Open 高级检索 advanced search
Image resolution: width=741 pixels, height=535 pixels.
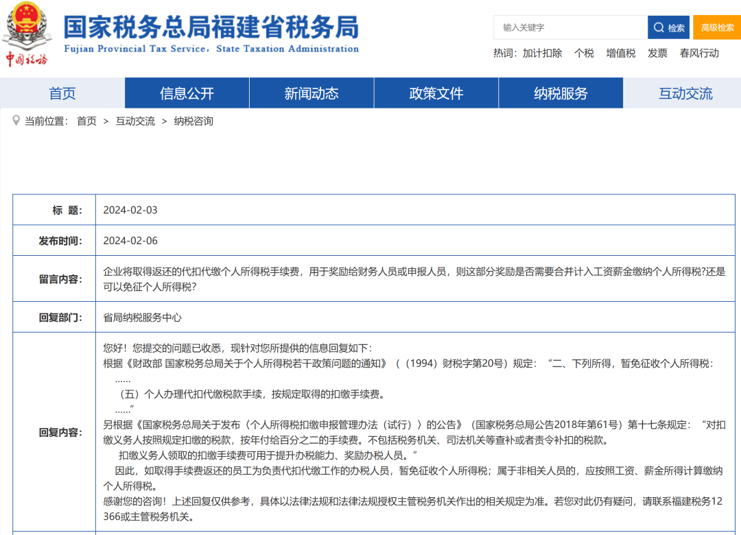(717, 27)
